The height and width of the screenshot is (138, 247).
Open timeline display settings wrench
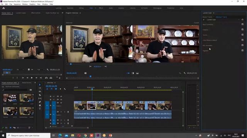pyautogui.click(x=65, y=89)
